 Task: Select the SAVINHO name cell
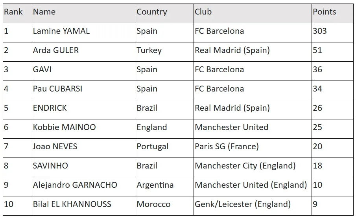[50, 166]
